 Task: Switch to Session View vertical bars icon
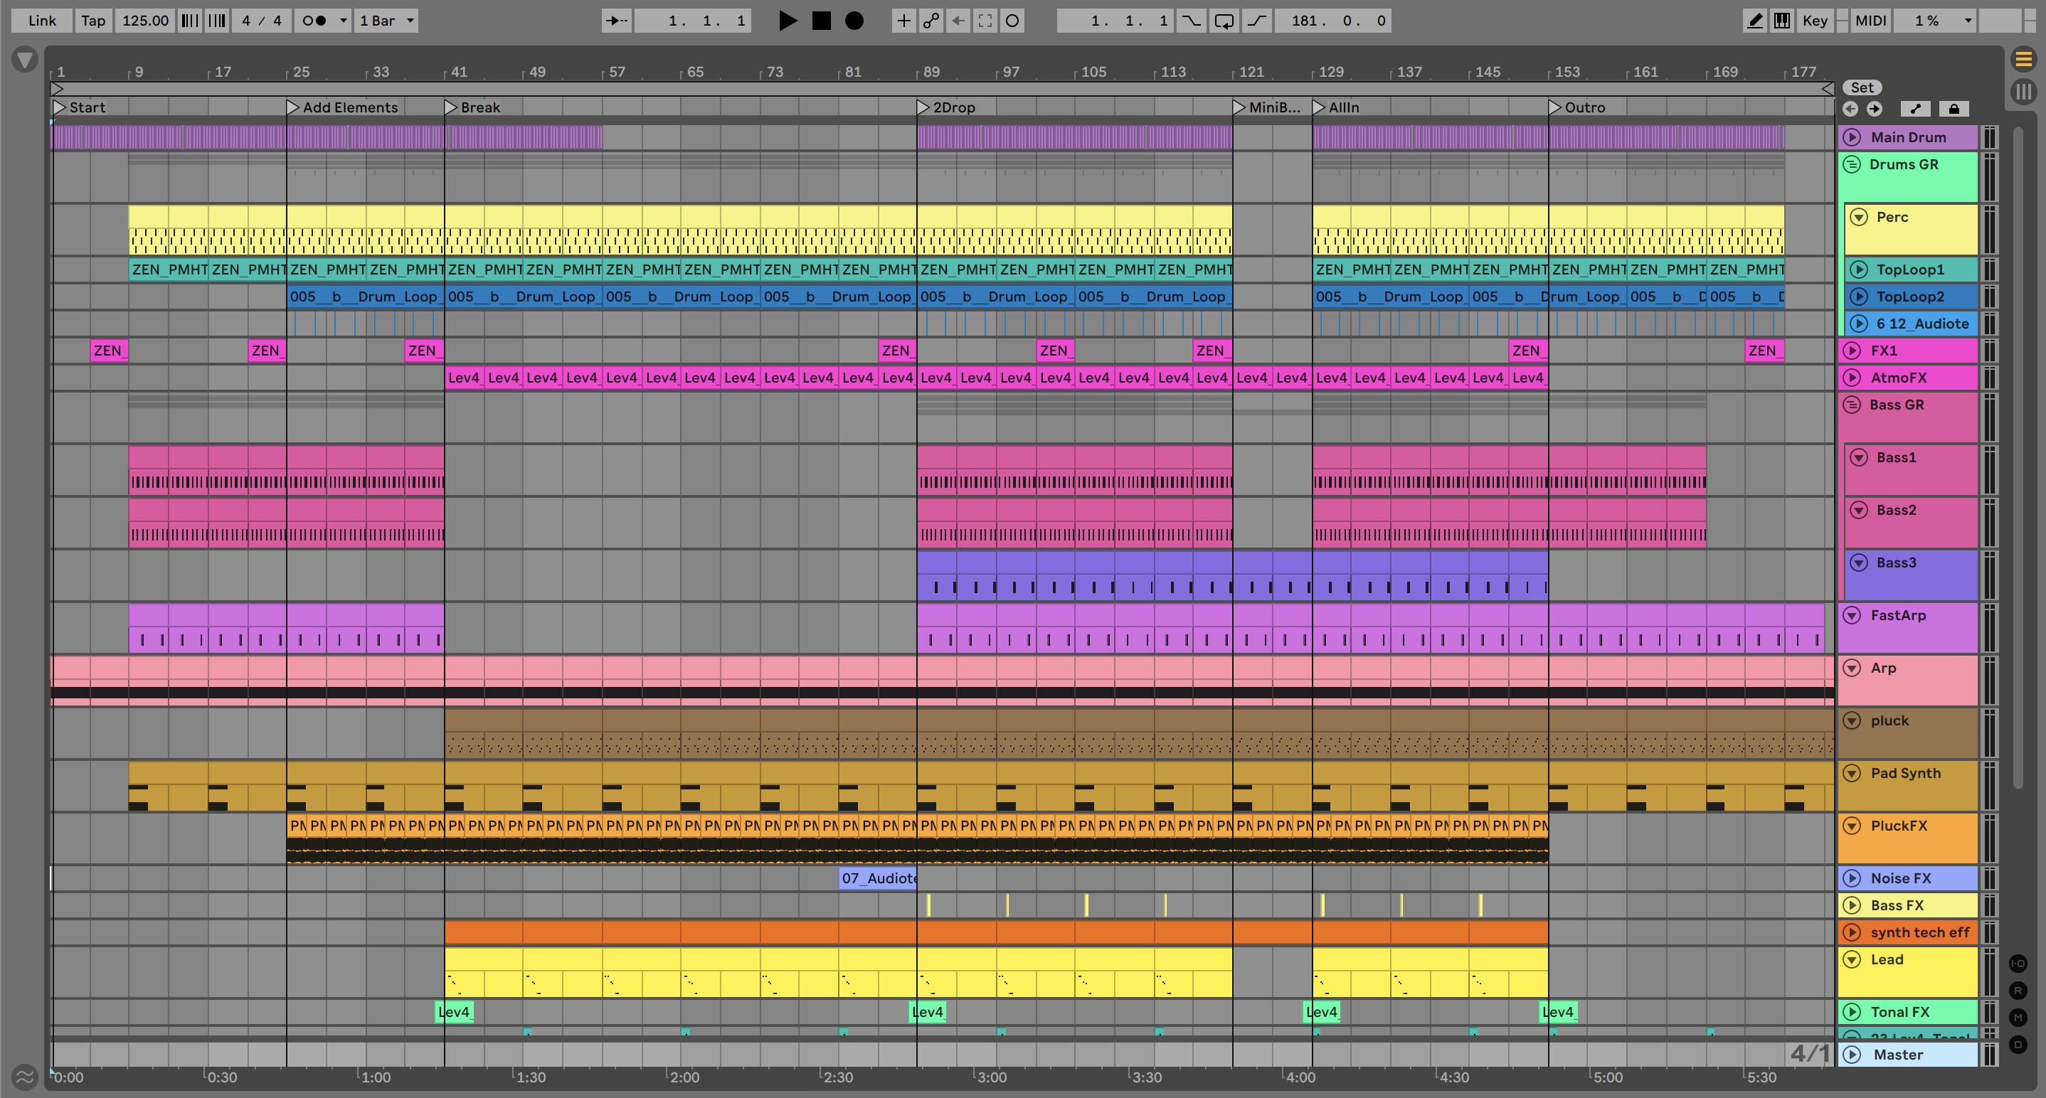click(2023, 91)
